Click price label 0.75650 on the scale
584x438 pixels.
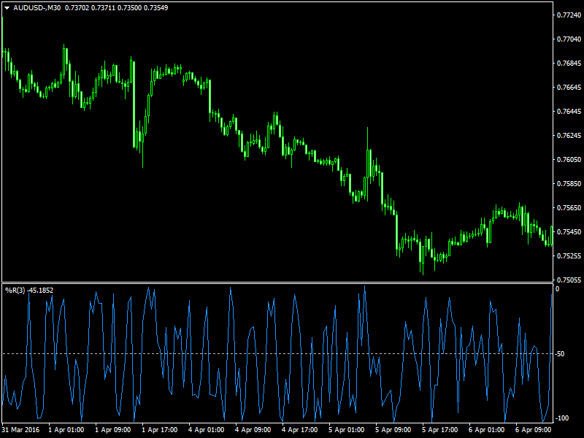tap(569, 207)
